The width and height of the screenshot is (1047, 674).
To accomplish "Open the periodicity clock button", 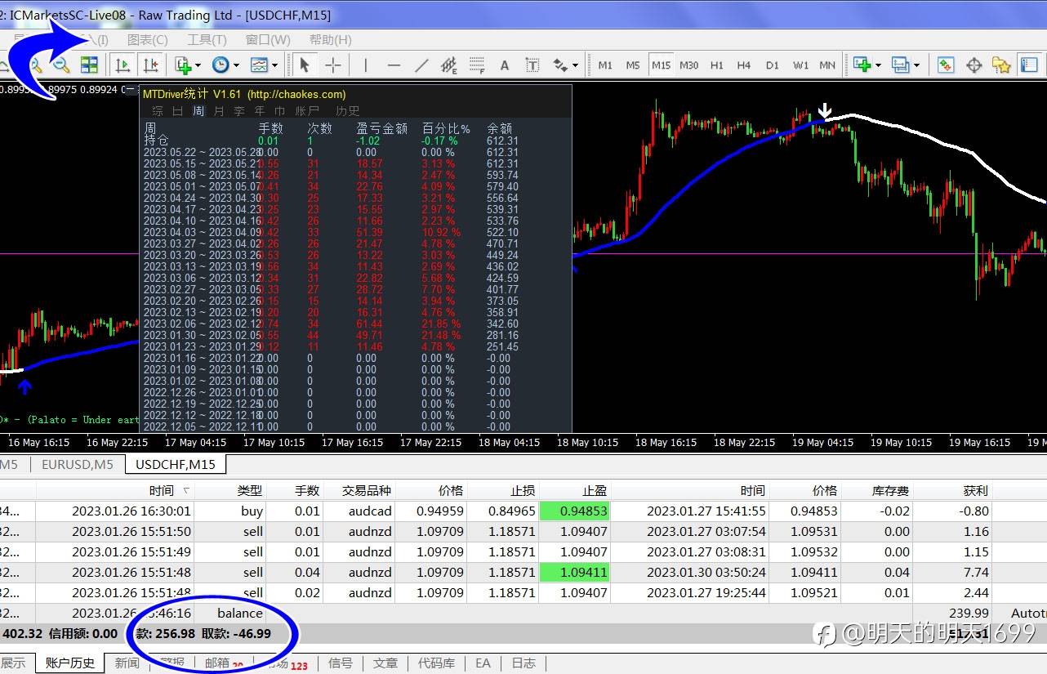I will tap(220, 65).
